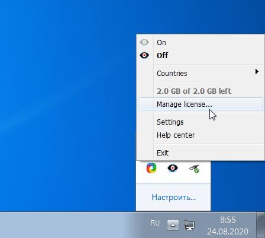The image size is (265, 238).
Task: Click the 8:55 taskbar clock
Action: (228, 220)
